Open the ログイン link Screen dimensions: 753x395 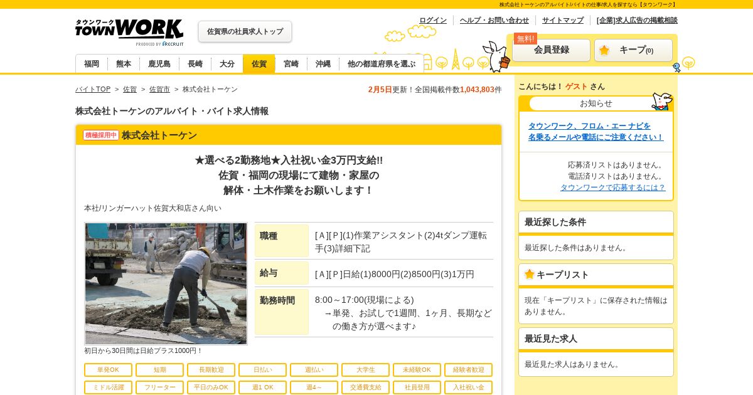(x=433, y=20)
